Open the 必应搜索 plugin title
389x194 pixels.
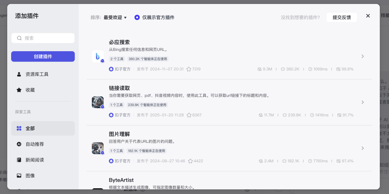click(119, 42)
